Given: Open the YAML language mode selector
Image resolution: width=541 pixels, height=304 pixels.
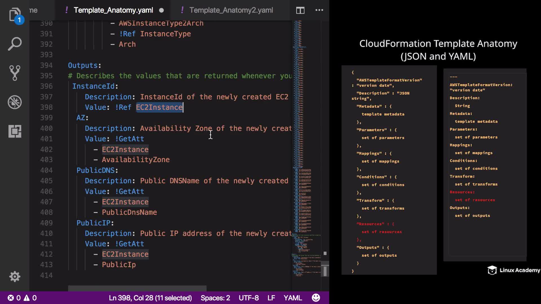Looking at the screenshot, I should click(292, 298).
